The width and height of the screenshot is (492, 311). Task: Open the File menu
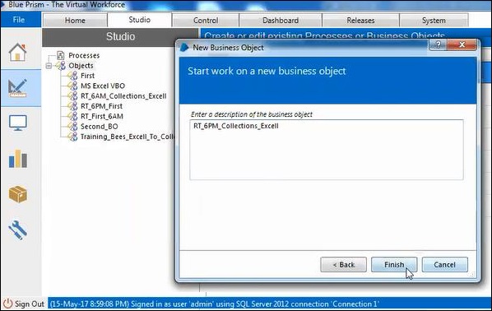pos(20,20)
